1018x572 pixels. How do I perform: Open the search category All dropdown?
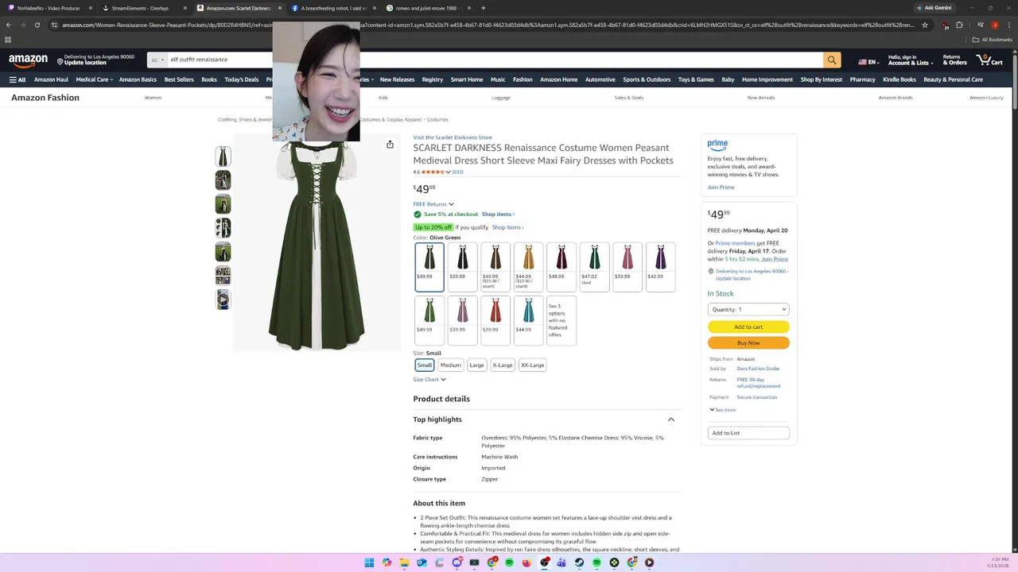157,60
